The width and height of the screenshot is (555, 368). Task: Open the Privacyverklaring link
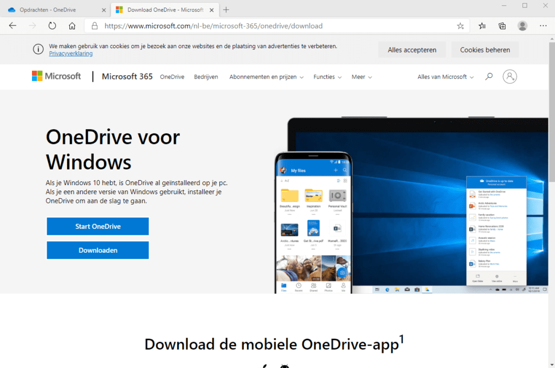tap(71, 54)
